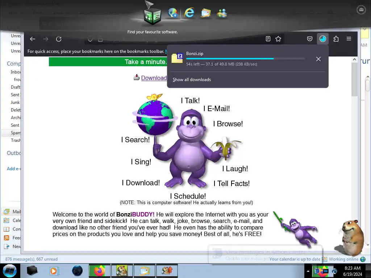Click the toolbox icon at top right

(361, 10)
